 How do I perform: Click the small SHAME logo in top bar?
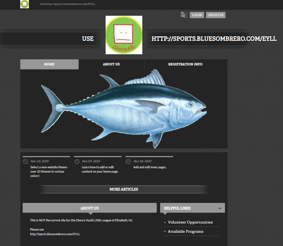pyautogui.click(x=25, y=4)
